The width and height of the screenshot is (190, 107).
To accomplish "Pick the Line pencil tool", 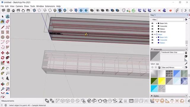I will click(3, 27).
